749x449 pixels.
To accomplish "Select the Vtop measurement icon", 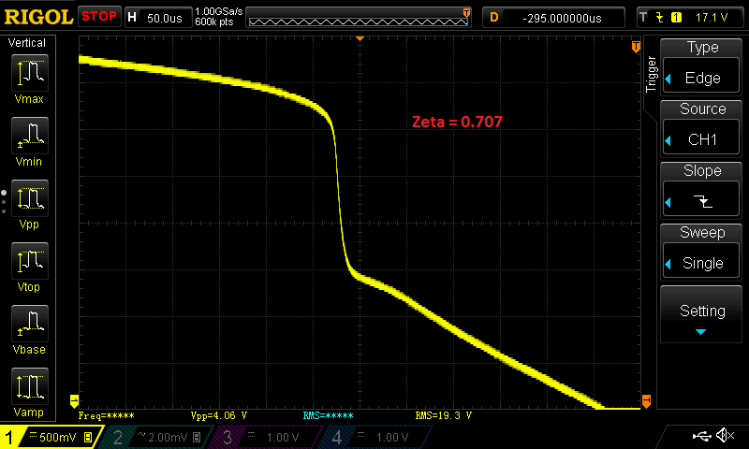I will coord(30,261).
